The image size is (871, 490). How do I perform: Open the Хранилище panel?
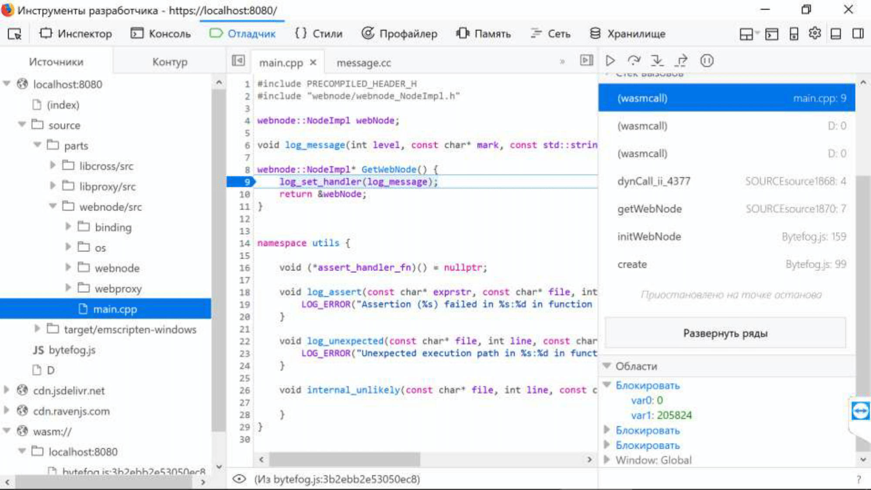click(x=636, y=34)
